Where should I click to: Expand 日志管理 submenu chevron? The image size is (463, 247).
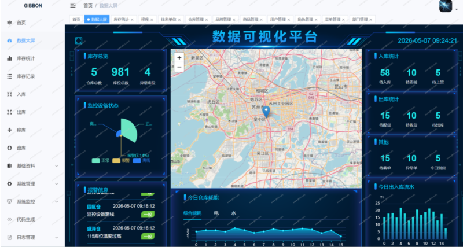pos(57,238)
